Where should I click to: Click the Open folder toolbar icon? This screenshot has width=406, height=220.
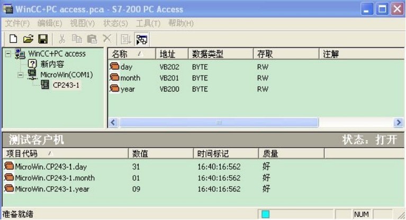coord(28,39)
